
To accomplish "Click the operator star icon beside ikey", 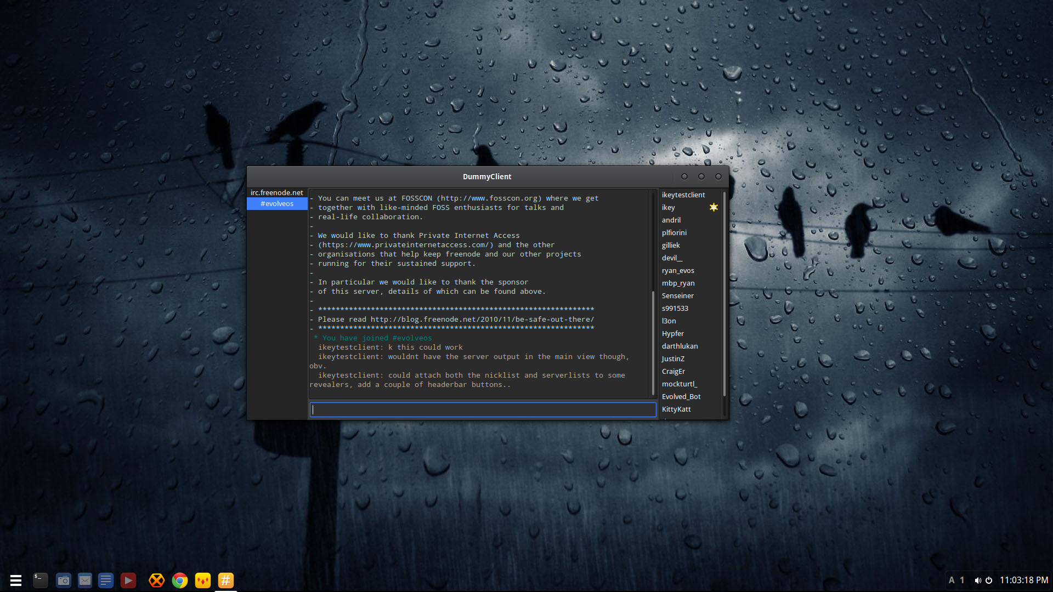I will (x=714, y=207).
